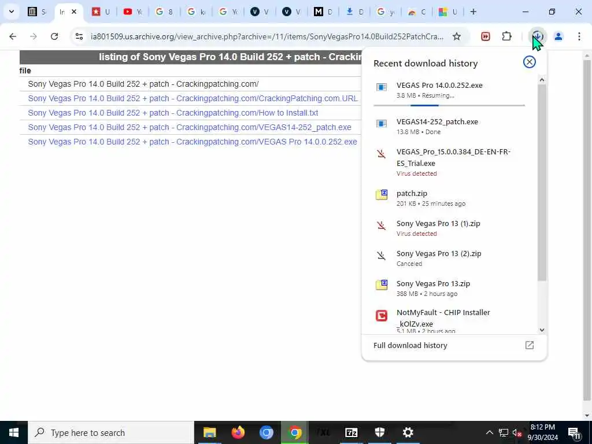Click the download list scrollbar thumb

click(x=542, y=182)
